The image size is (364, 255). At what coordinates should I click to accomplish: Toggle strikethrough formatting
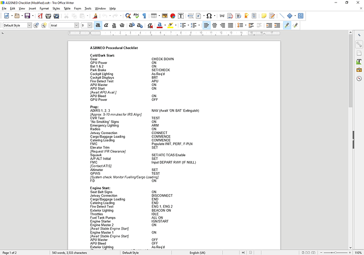pyautogui.click(x=122, y=25)
